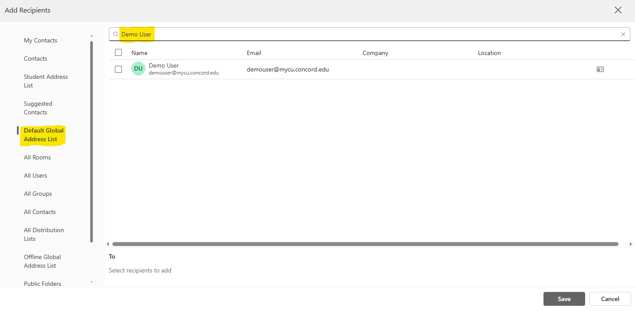Clear the search box with the X icon
Image resolution: width=635 pixels, height=311 pixels.
623,34
